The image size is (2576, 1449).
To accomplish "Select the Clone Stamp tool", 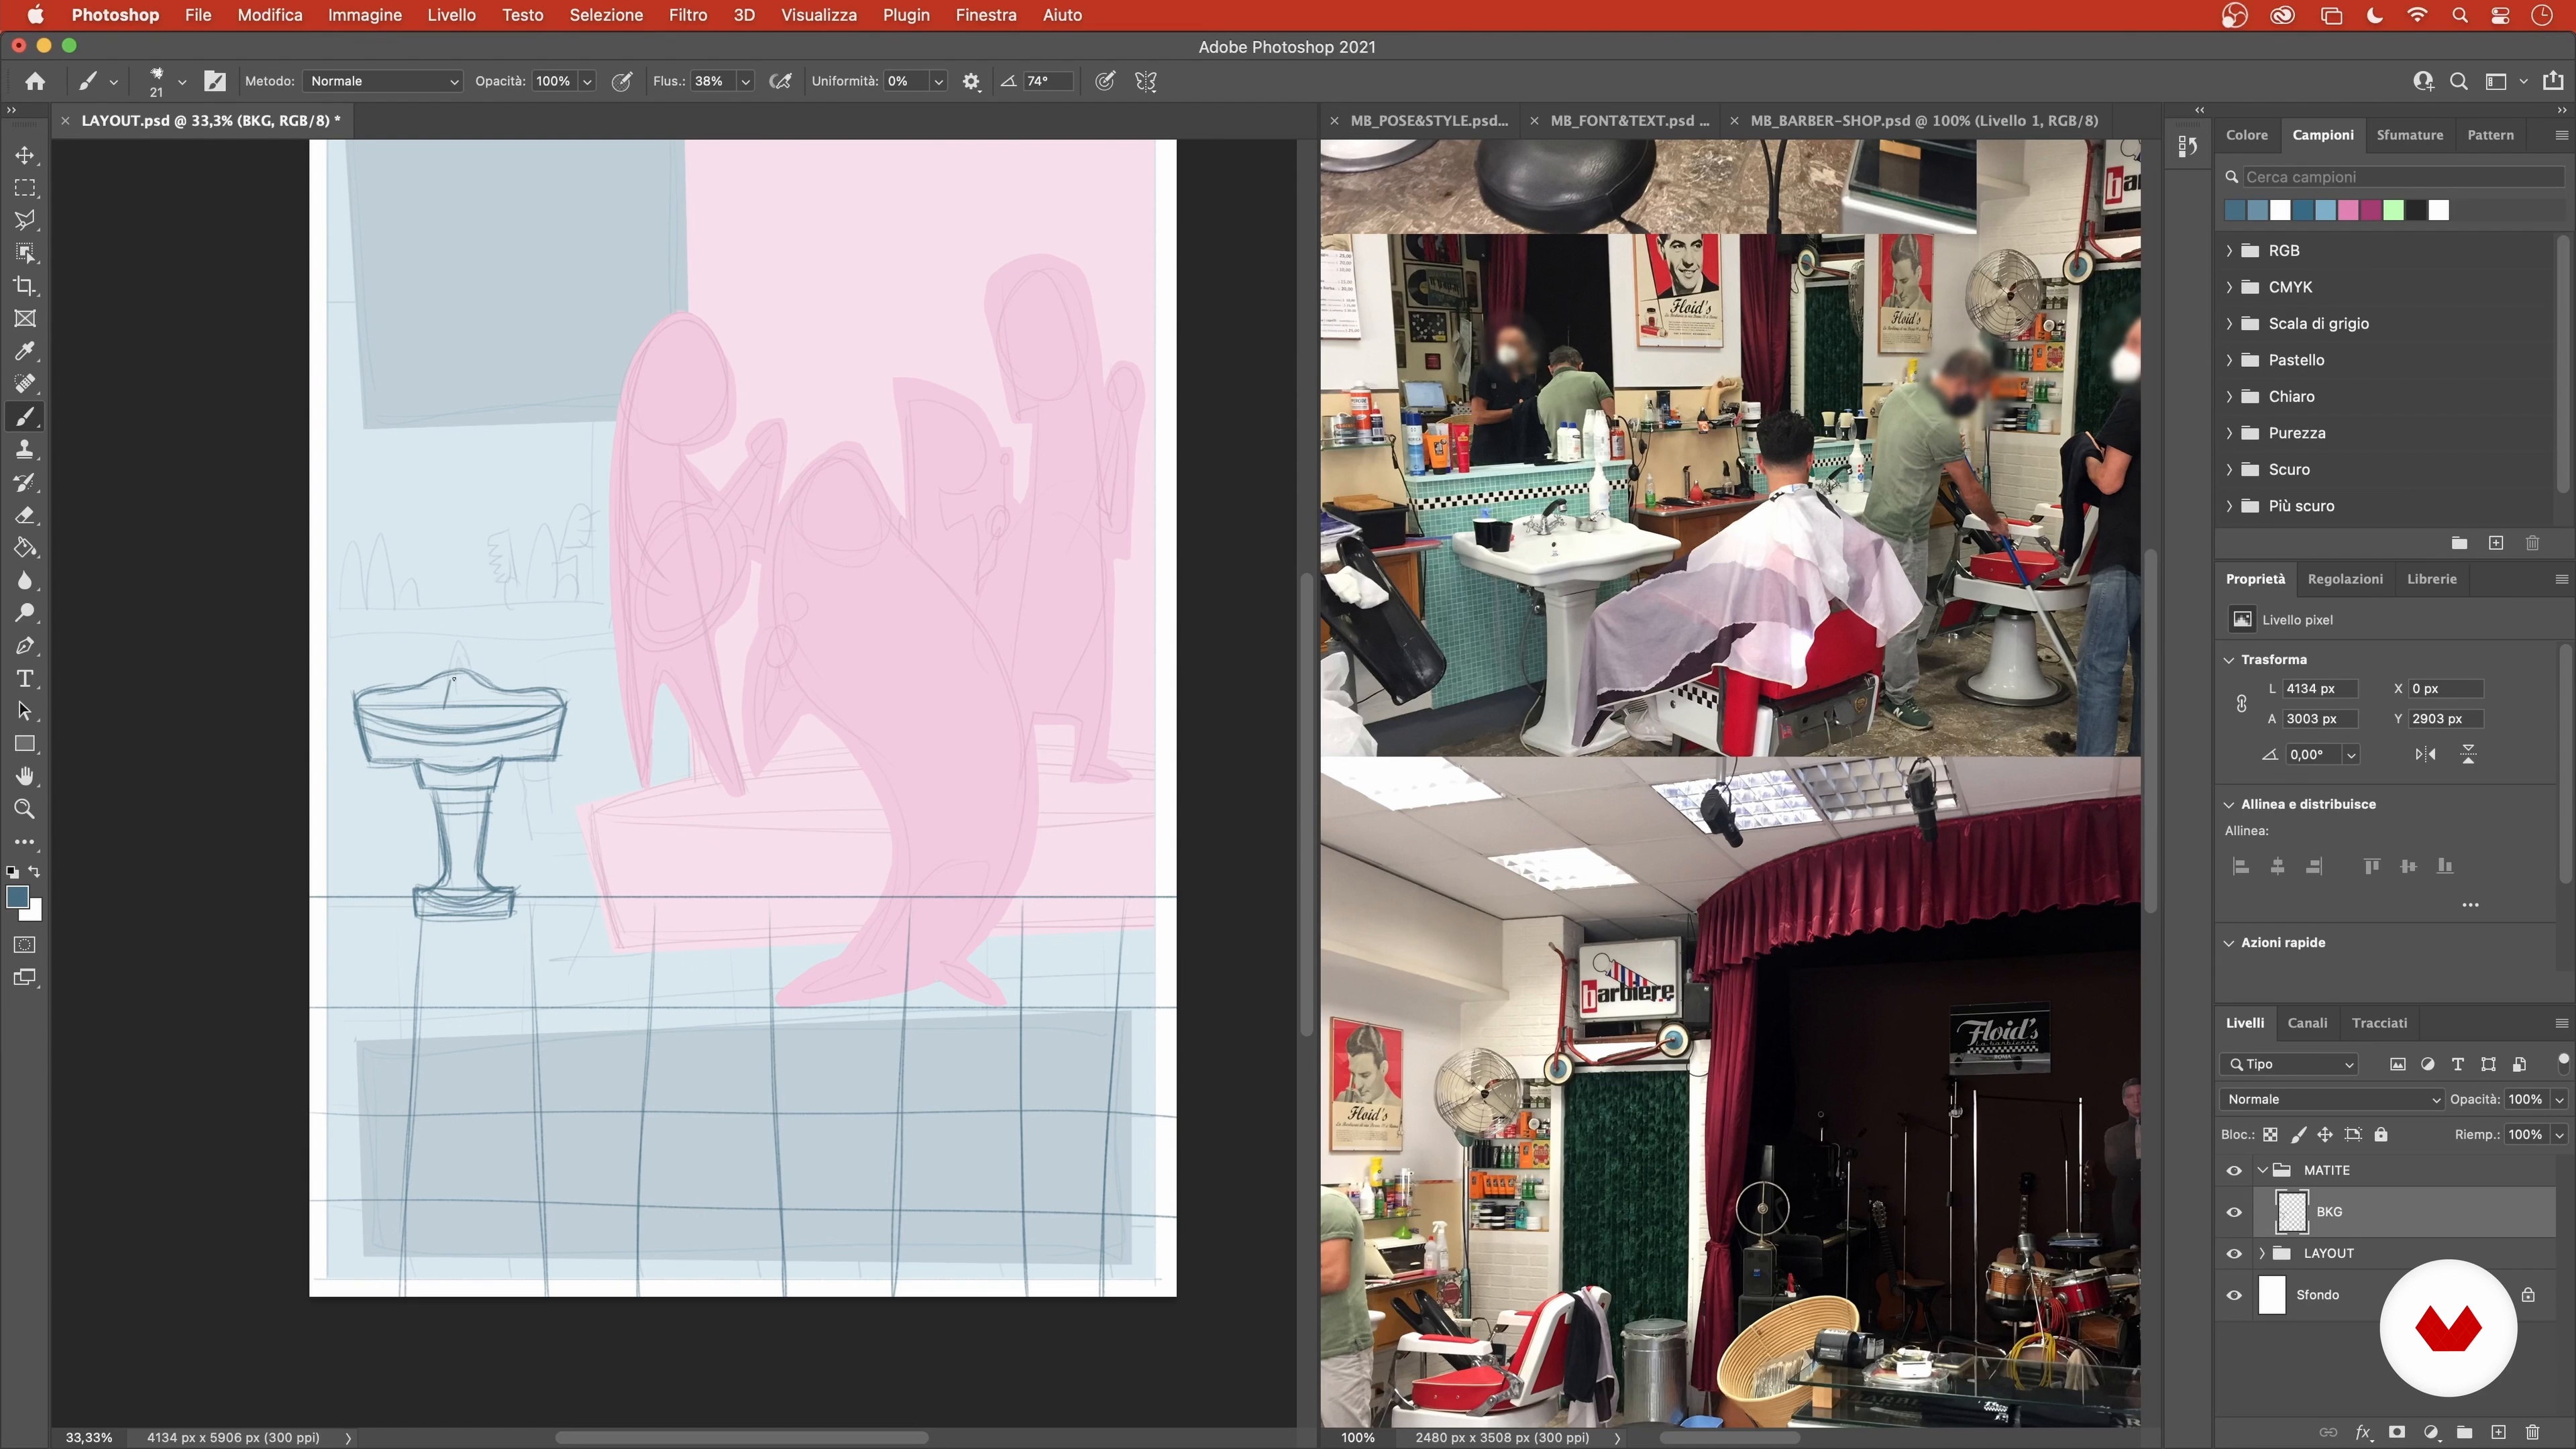I will pos(25,449).
